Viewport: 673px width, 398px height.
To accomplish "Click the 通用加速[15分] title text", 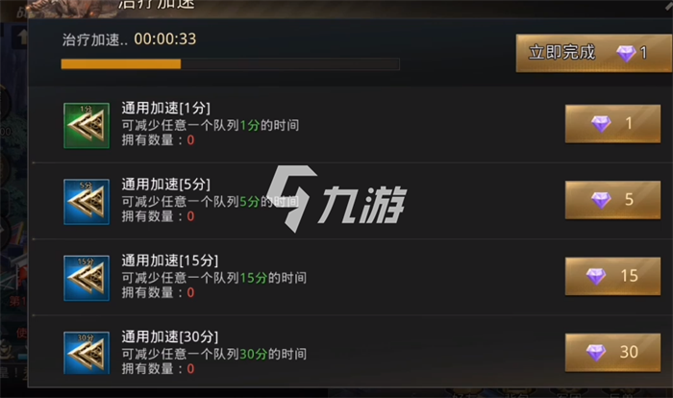I will [170, 261].
